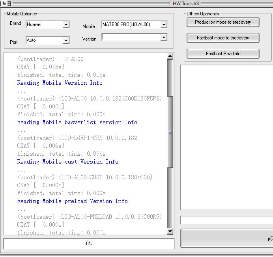
Task: Click inside the empty right-side output panel
Action: coord(227,137)
